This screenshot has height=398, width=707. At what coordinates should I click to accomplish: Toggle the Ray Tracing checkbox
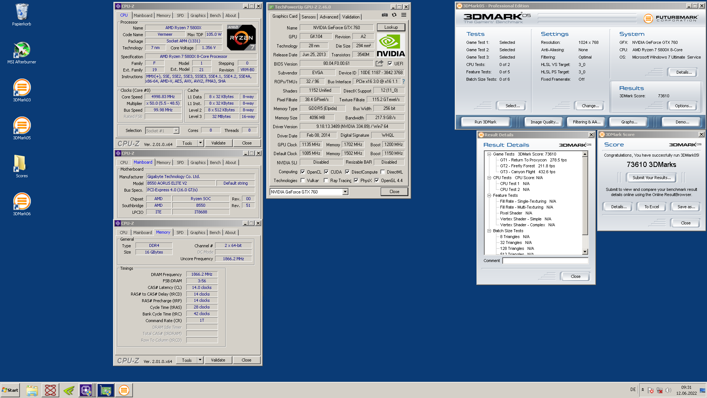click(326, 180)
